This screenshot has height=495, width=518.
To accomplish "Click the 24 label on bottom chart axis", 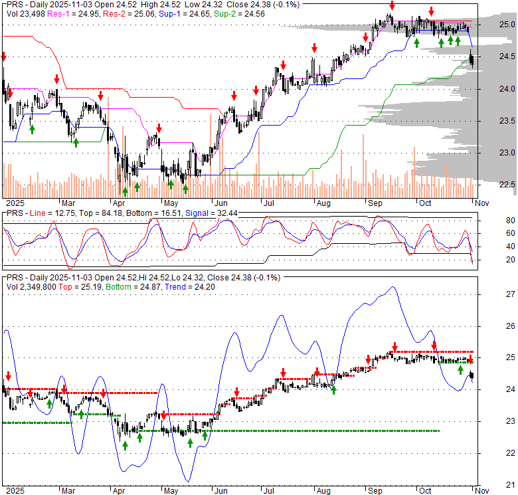I will click(511, 389).
